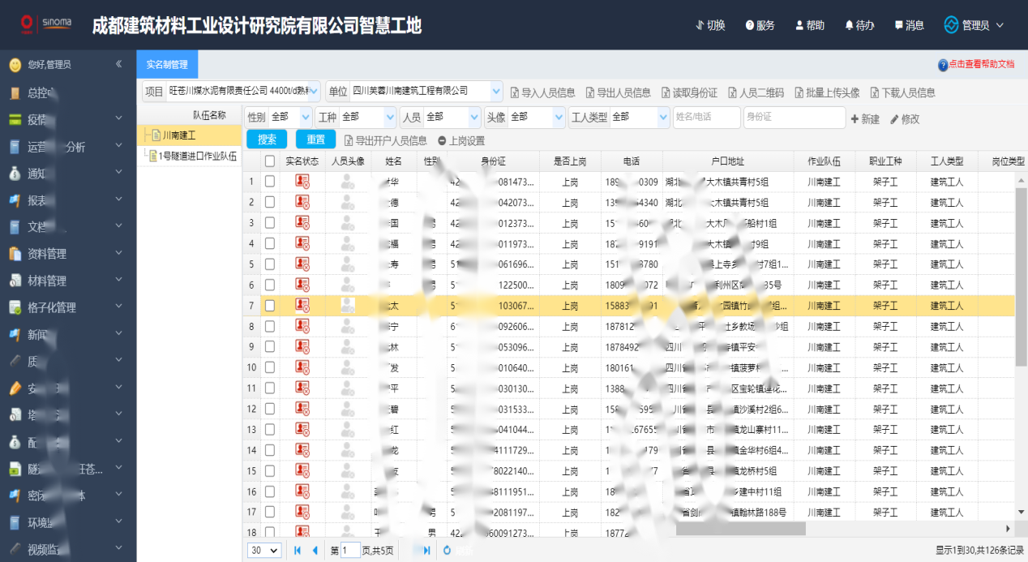Screen dimensions: 1028x562
Task: Click 导出开户人员信息 export button
Action: coord(386,140)
